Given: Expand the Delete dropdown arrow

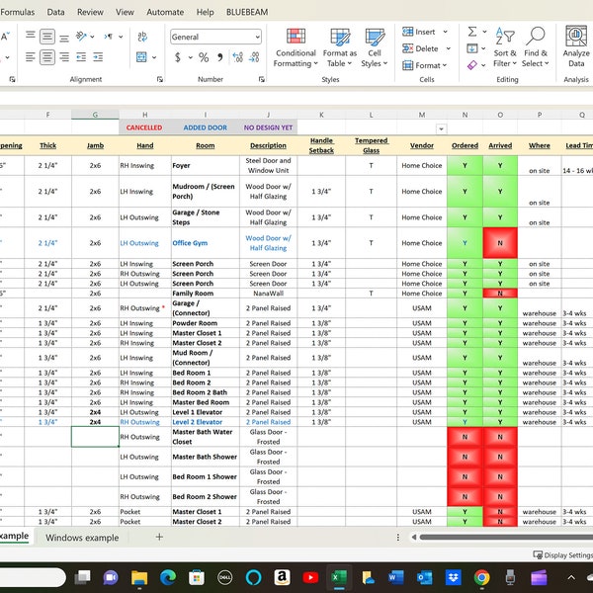Looking at the screenshot, I should point(448,48).
